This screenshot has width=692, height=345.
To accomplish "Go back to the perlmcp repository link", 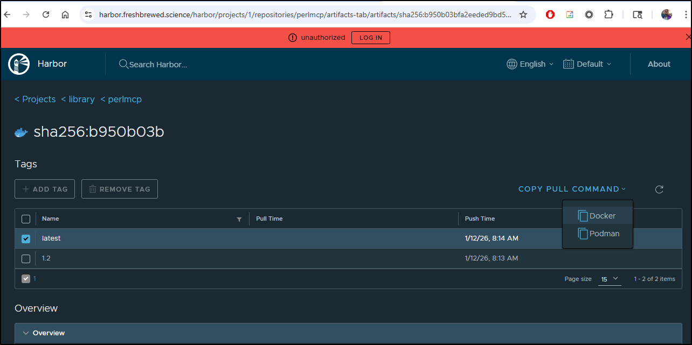I will coord(121,99).
